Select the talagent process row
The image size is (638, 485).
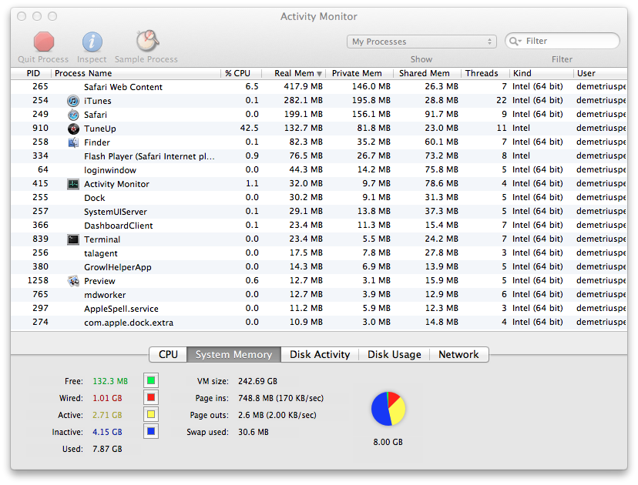[319, 253]
